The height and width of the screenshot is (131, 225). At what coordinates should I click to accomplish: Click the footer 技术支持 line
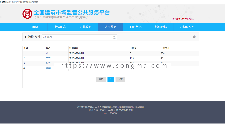click(111, 110)
